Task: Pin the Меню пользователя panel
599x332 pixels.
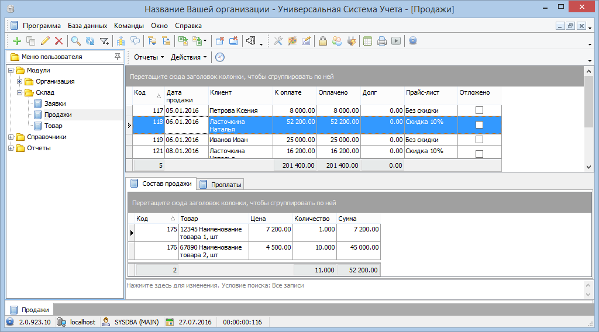Action: (x=118, y=57)
